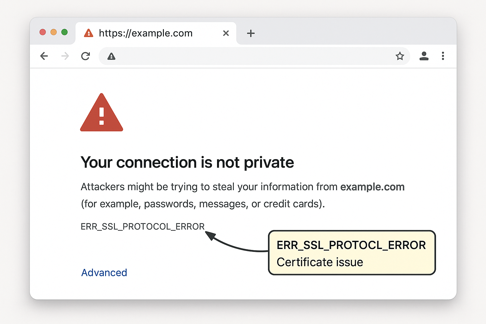Open a new tab with plus button
Image resolution: width=486 pixels, height=324 pixels.
click(251, 33)
